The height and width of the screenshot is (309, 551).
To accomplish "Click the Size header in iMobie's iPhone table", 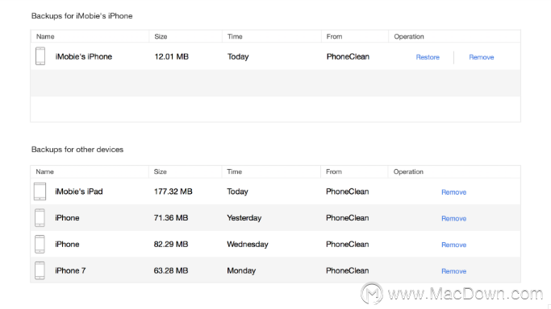I will 161,36.
